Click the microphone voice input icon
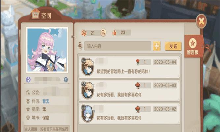The height and width of the screenshot is (132, 220). 80,46
